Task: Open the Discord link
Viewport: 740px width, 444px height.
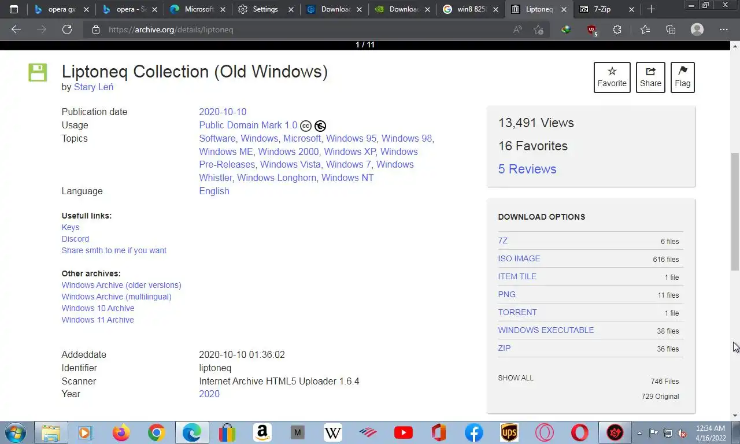Action: (x=75, y=239)
